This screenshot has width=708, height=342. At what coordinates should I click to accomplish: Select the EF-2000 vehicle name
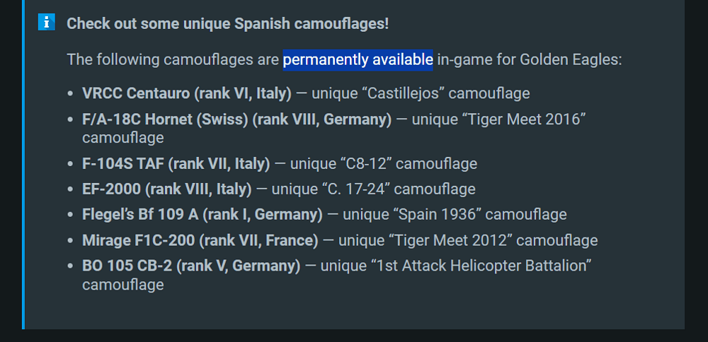tap(113, 189)
